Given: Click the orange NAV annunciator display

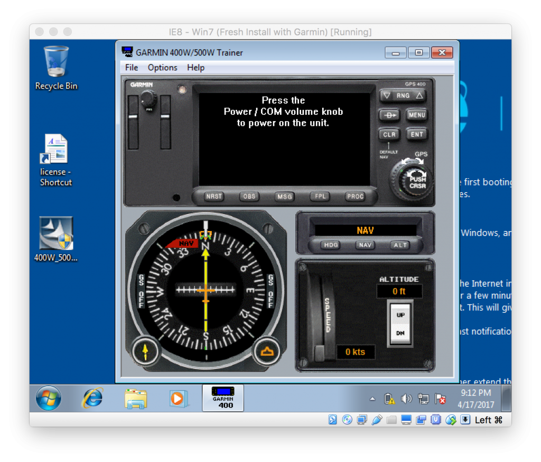Looking at the screenshot, I should point(365,230).
